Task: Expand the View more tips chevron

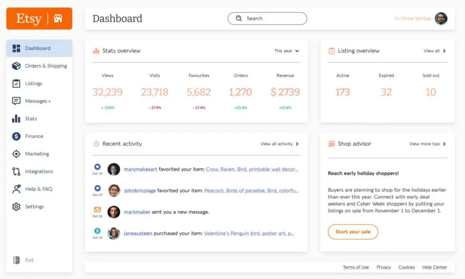Action: coord(444,144)
